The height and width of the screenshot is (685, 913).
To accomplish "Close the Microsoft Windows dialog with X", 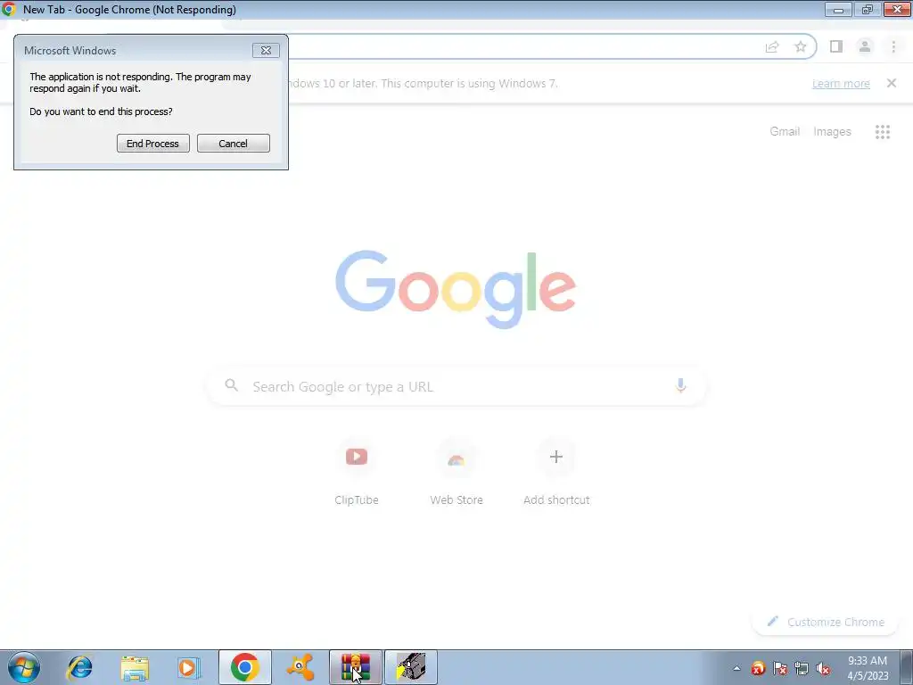I will coord(266,51).
